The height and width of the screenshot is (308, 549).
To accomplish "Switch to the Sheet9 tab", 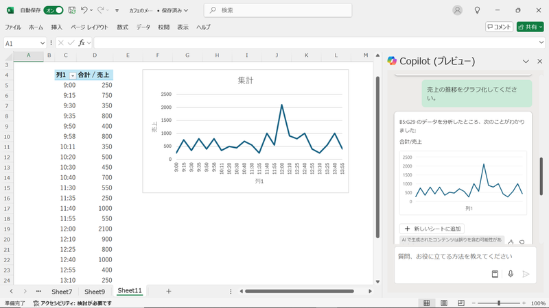I will pyautogui.click(x=95, y=291).
